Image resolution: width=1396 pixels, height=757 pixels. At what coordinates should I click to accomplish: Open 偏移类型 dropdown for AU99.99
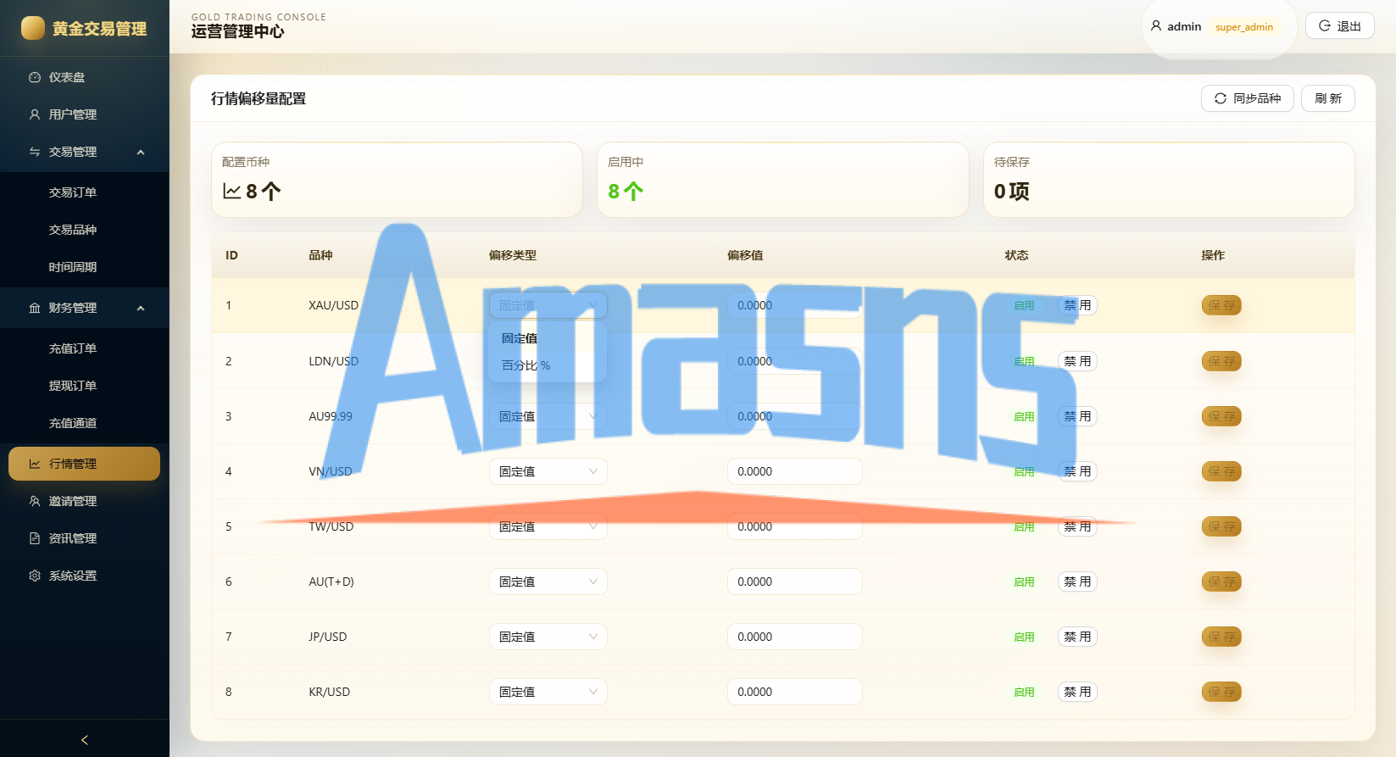[548, 416]
